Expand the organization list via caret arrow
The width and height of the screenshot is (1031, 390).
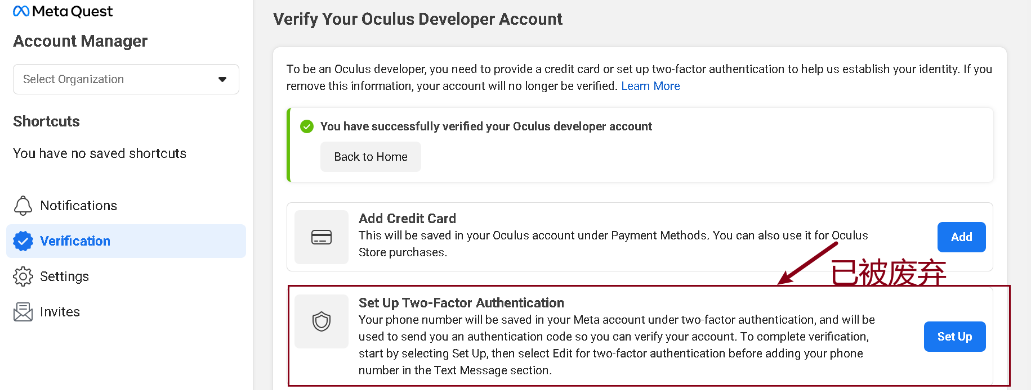[222, 79]
